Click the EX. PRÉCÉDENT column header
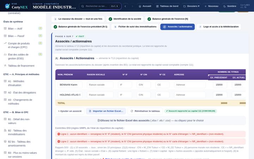 click(219, 77)
